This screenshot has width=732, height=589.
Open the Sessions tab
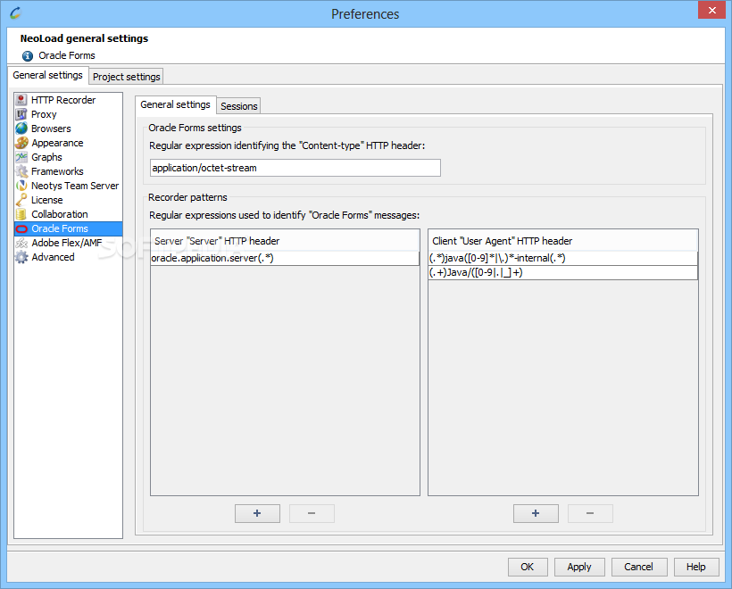238,106
